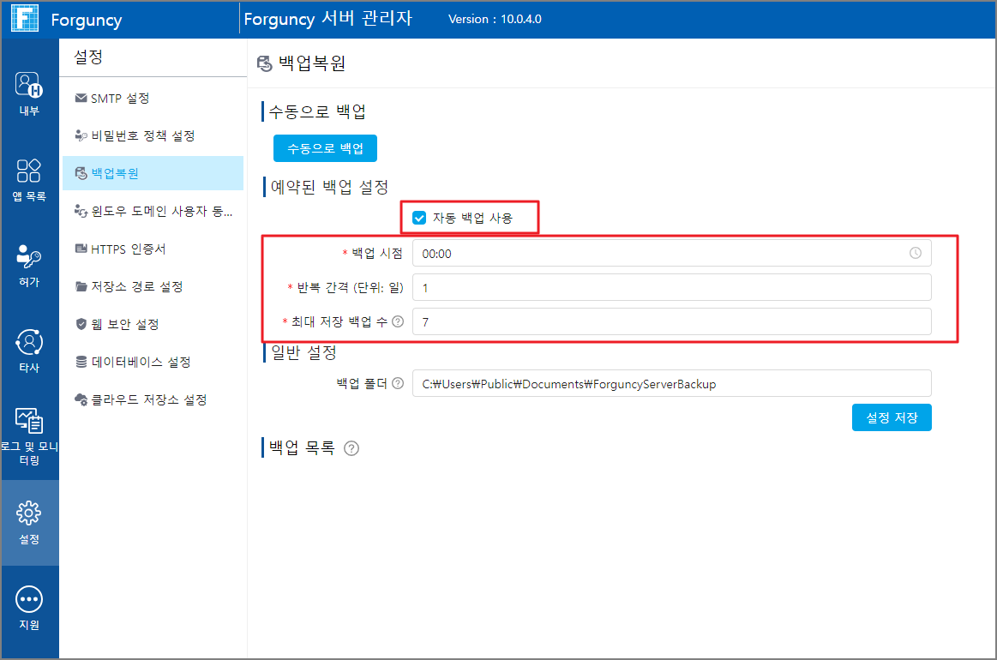
Task: Open the 타사 third-party icon
Action: (29, 342)
